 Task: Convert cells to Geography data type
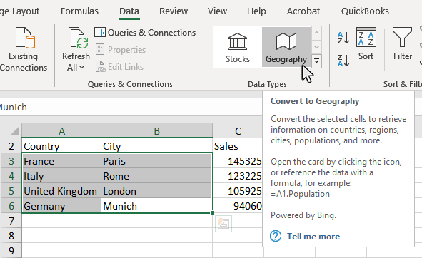tap(286, 48)
